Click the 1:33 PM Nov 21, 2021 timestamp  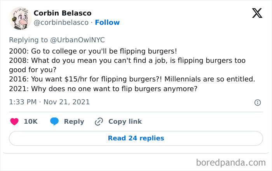tap(49, 102)
